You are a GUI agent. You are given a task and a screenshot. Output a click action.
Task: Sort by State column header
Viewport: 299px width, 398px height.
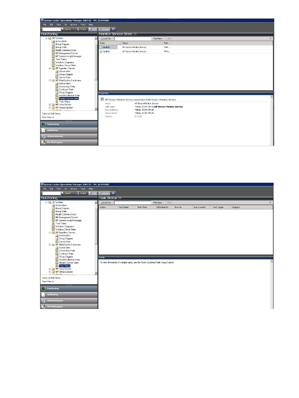coord(108,43)
